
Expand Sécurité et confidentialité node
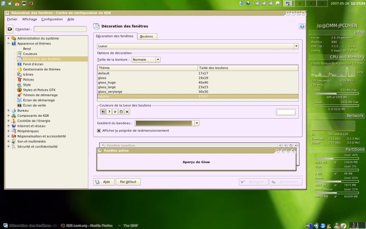coord(8,146)
